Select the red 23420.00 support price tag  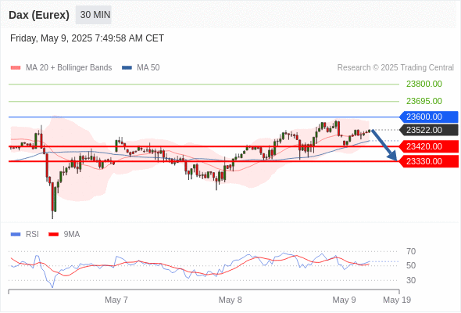[429, 146]
